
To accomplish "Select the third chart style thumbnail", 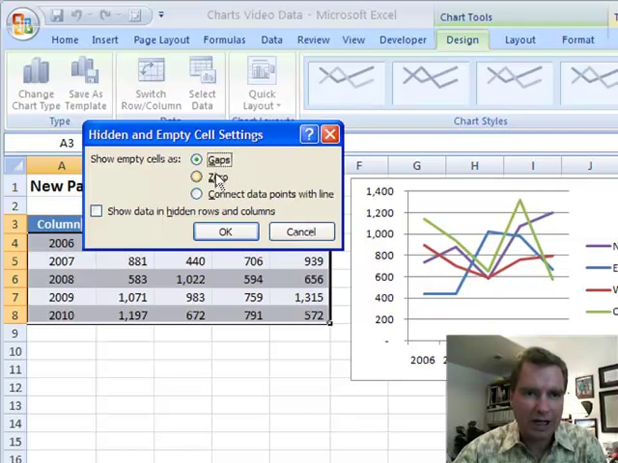I will click(515, 84).
